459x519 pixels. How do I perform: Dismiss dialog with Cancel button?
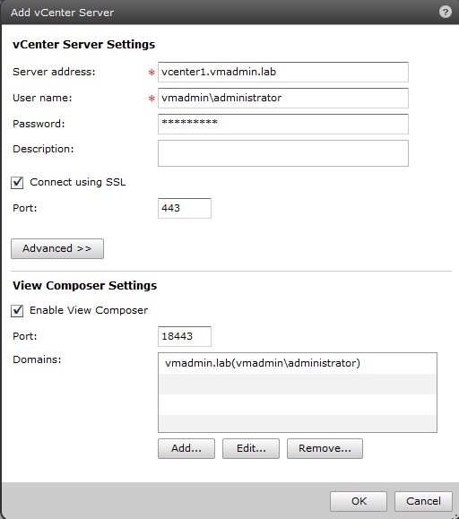423,501
